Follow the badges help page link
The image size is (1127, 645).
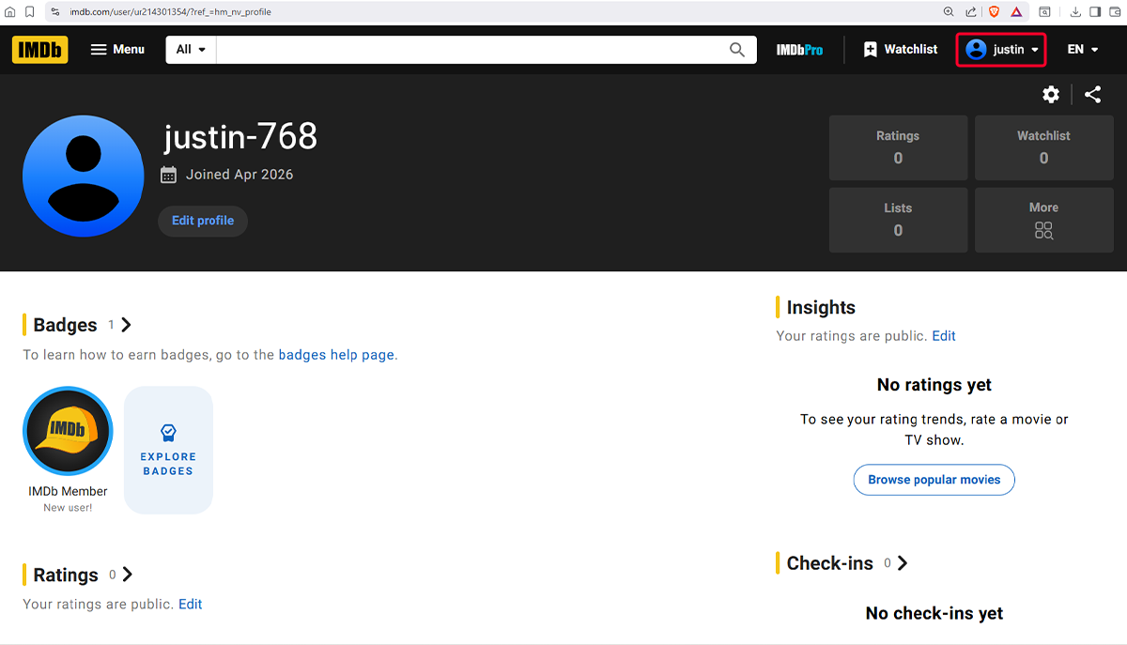(x=336, y=355)
